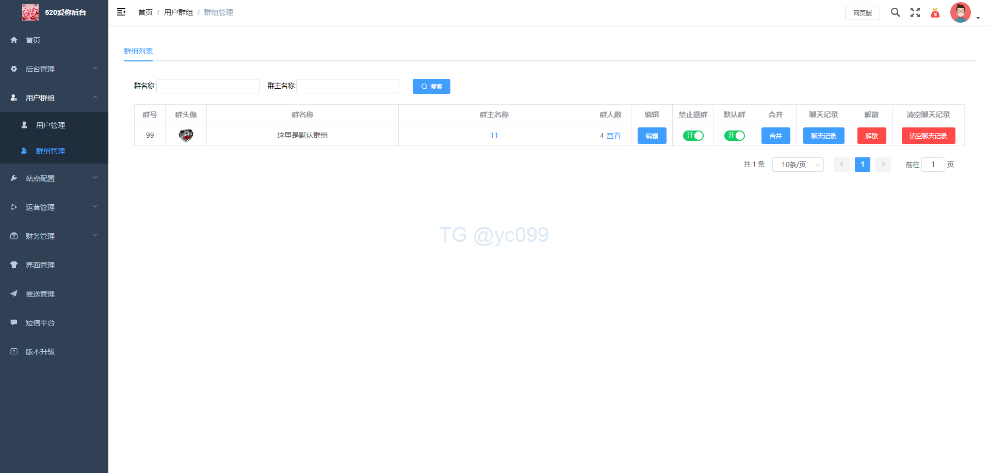The image size is (990, 473).
Task: Open 推送管理 from the sidebar
Action: 40,294
